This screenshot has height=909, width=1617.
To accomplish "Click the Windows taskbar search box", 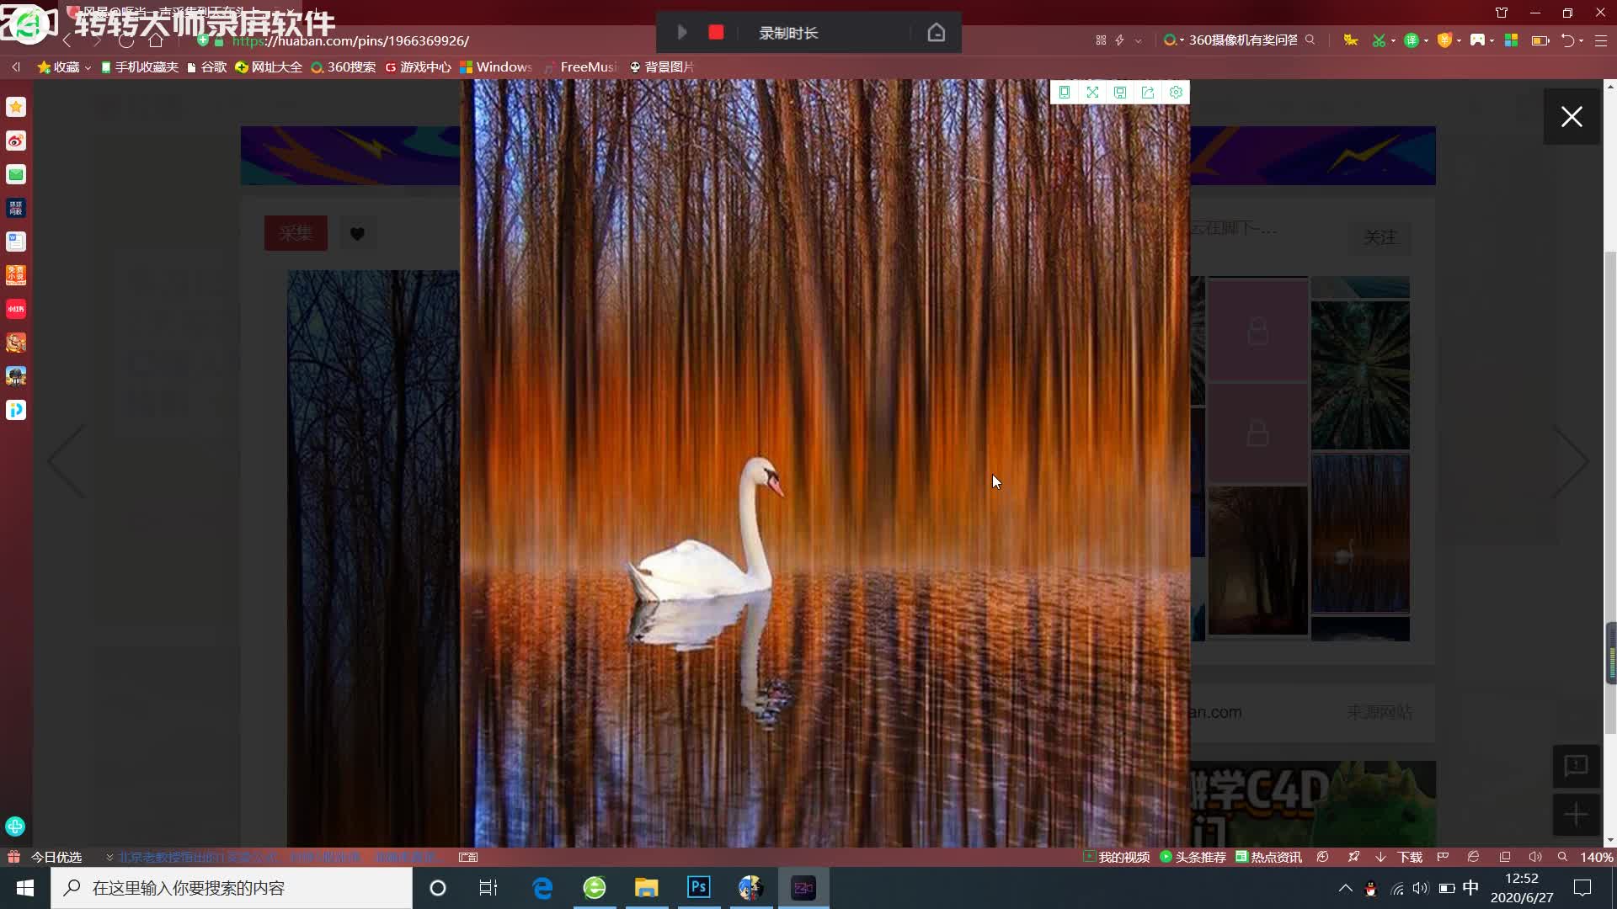I will click(x=232, y=888).
